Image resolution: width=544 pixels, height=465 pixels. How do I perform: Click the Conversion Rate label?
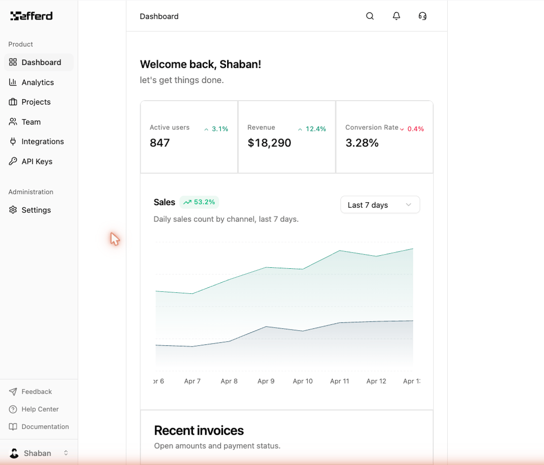click(x=372, y=127)
